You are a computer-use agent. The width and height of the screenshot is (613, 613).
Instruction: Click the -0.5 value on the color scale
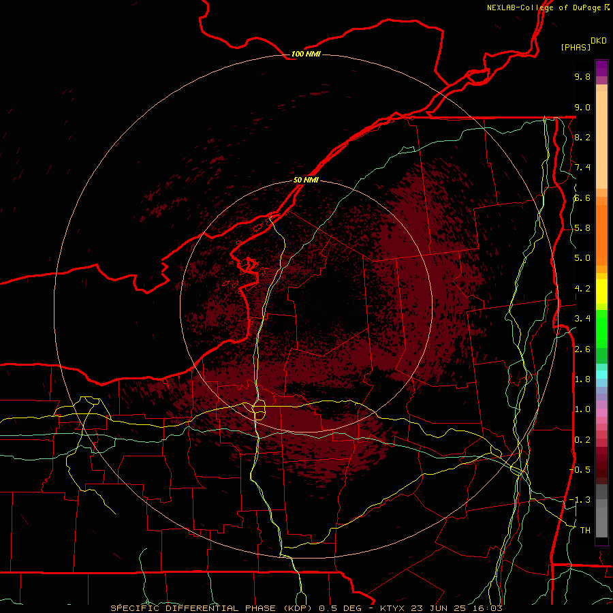click(580, 470)
